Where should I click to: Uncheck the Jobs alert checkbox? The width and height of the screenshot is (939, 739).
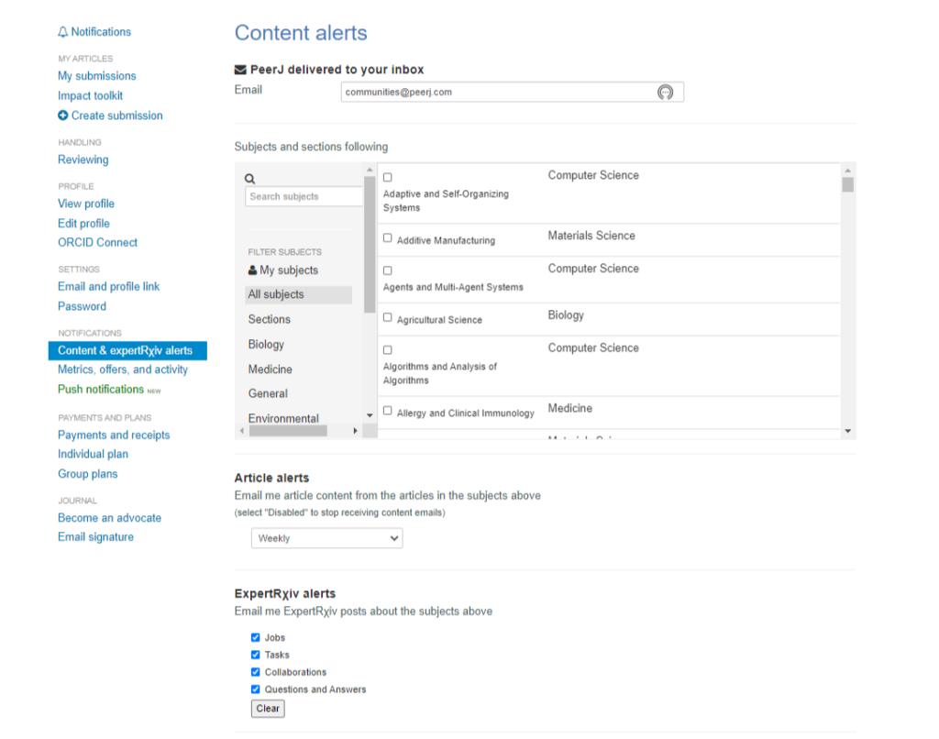click(x=256, y=637)
